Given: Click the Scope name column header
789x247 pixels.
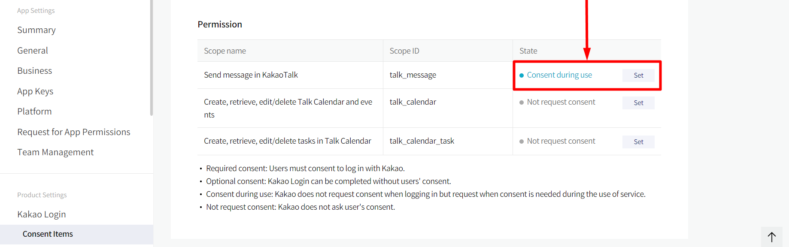Looking at the screenshot, I should click(225, 51).
